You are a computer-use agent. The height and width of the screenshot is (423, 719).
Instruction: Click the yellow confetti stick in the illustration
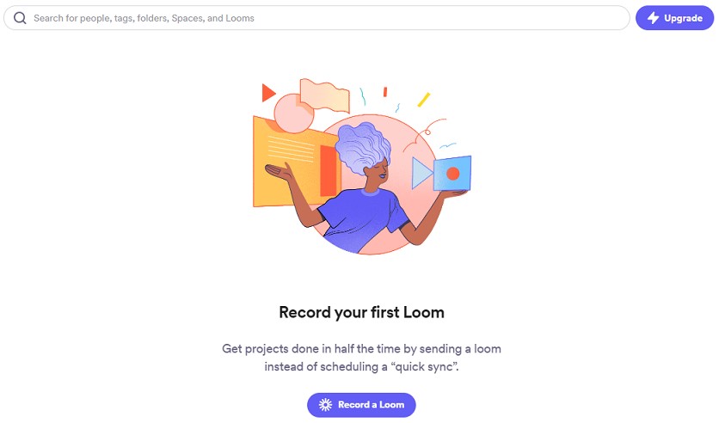(424, 100)
